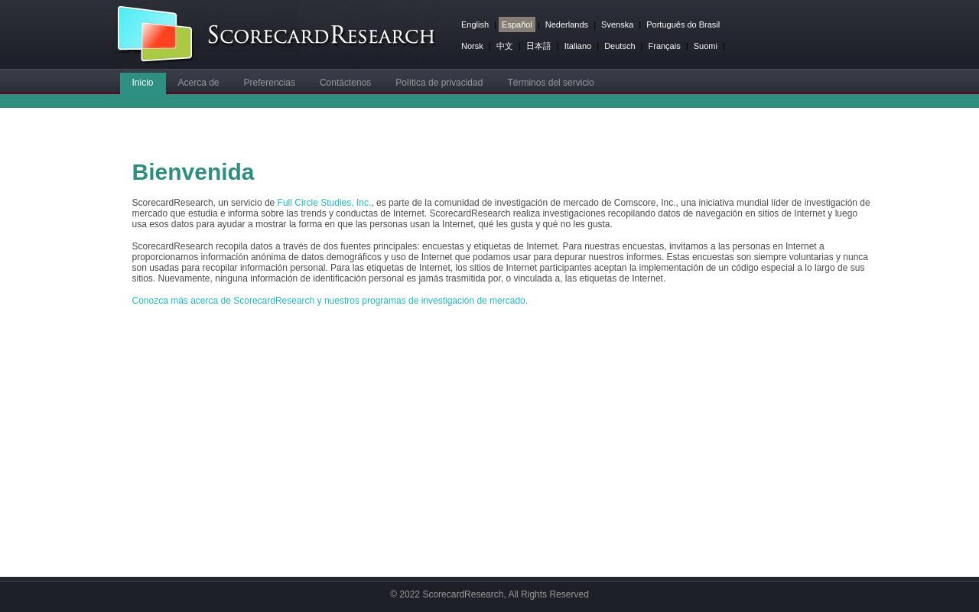Click the paragraph starting 'ScorecardResearch, un servicio de'
979x612 pixels.
pos(500,213)
